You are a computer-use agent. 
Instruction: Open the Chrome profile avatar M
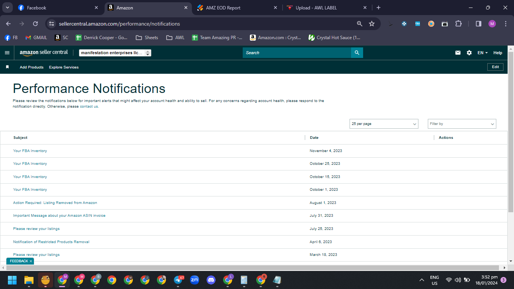(492, 24)
